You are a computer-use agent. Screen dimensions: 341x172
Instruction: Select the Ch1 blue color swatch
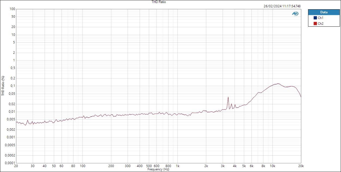(315, 18)
